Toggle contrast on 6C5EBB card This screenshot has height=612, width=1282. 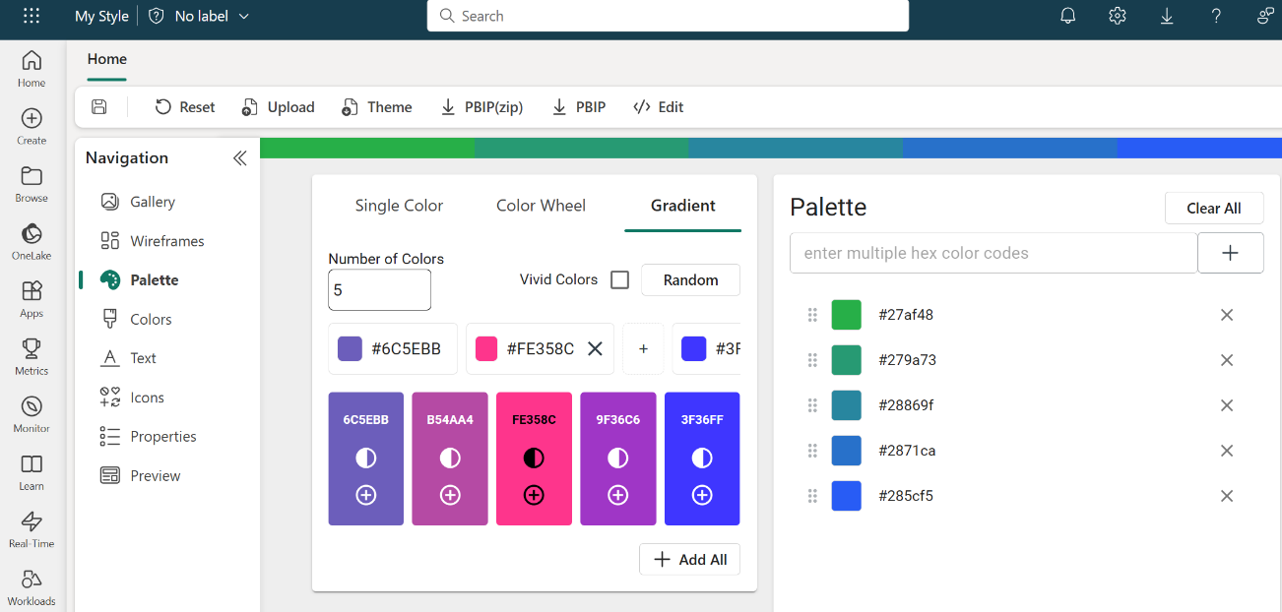pos(366,458)
